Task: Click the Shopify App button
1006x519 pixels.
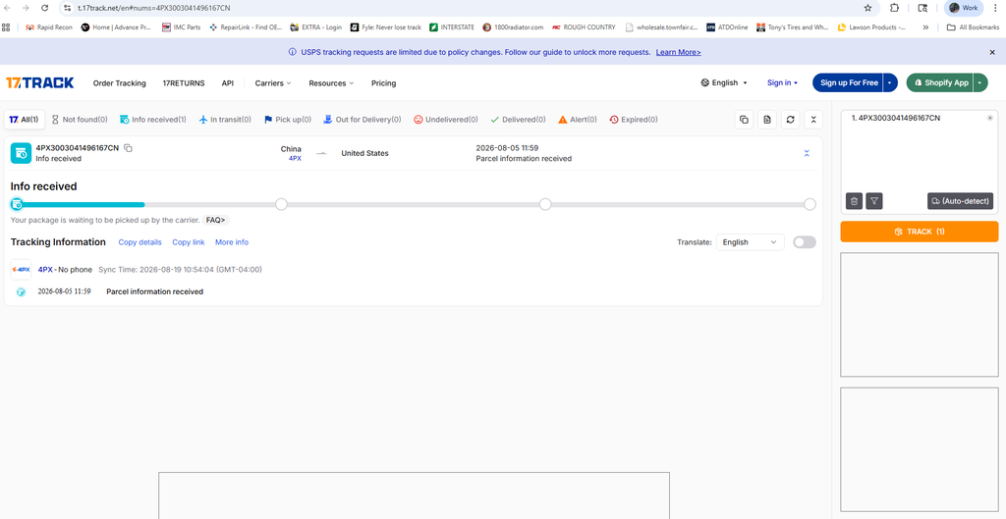Action: click(941, 82)
